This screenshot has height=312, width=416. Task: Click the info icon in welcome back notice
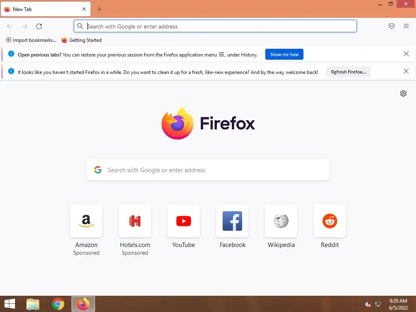(11, 71)
